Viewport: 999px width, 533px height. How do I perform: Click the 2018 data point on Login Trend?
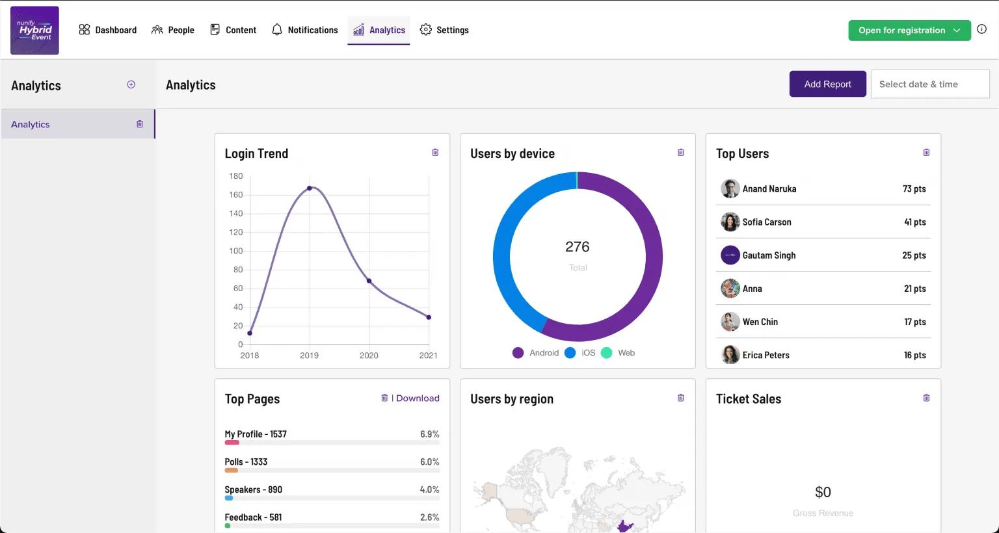(x=250, y=333)
